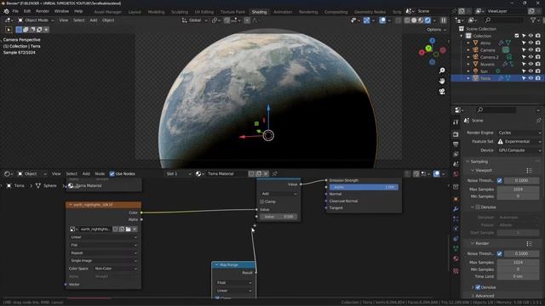545x306 pixels.
Task: Open Device GPU Compute dropdown
Action: click(519, 150)
